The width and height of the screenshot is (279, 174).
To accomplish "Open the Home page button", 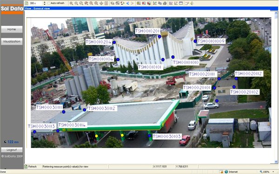I will [12, 29].
